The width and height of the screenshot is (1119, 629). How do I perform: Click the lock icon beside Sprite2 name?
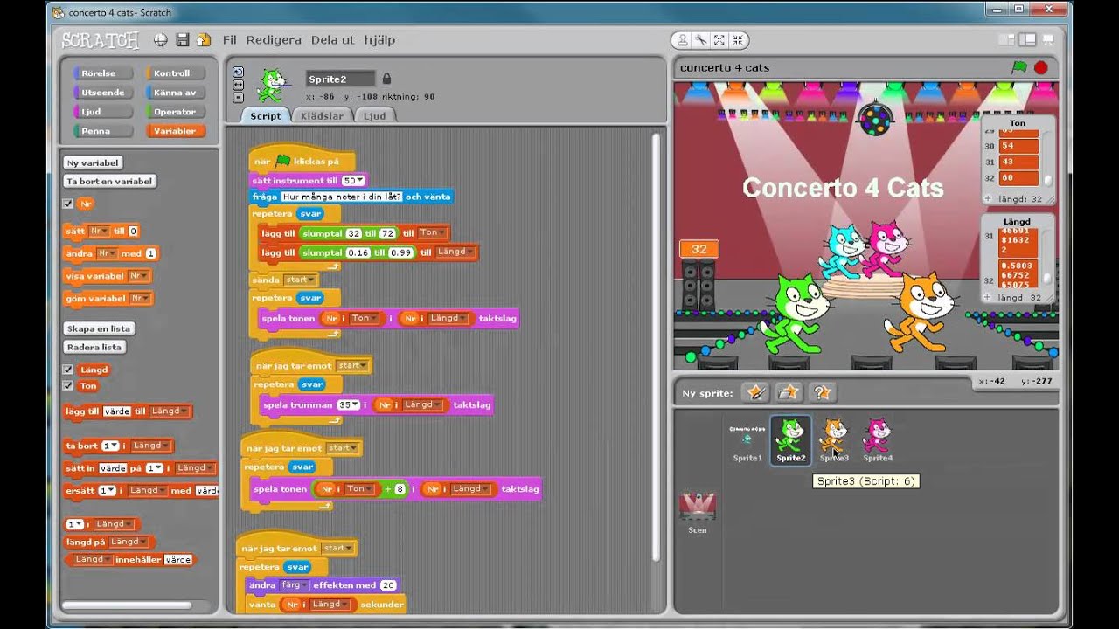click(386, 79)
